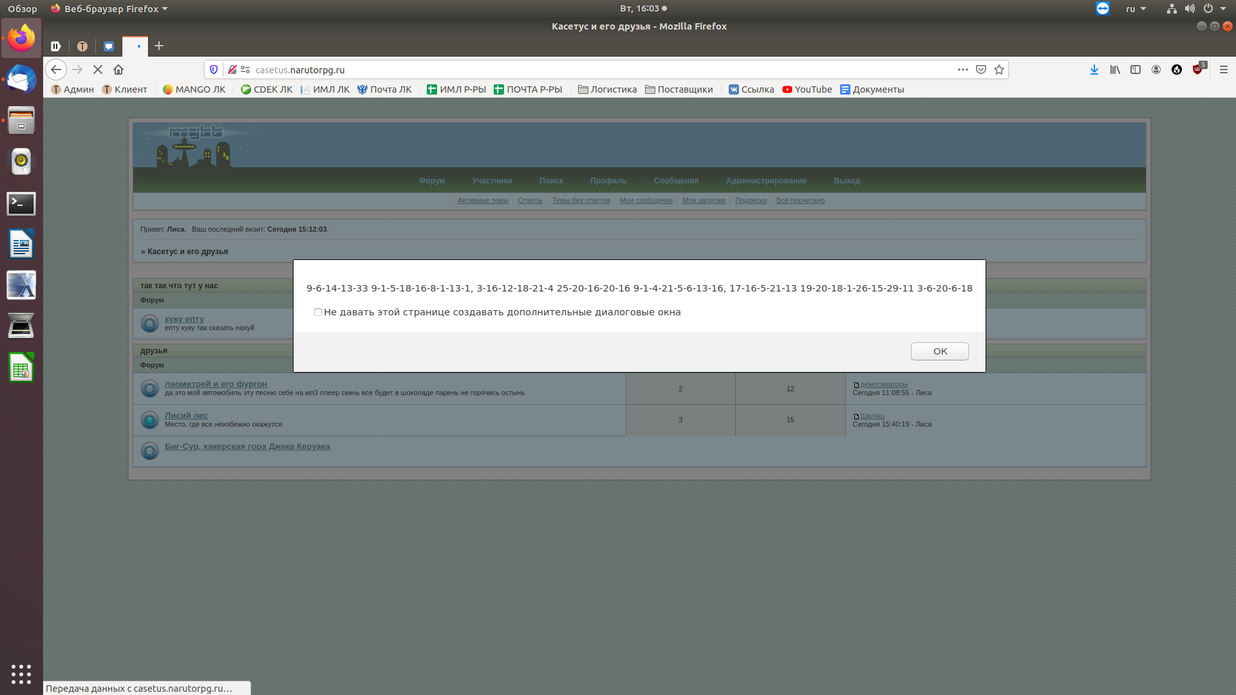1236x695 pixels.
Task: Open the ПОЧТА Р-РЫ bookmark
Action: (528, 89)
